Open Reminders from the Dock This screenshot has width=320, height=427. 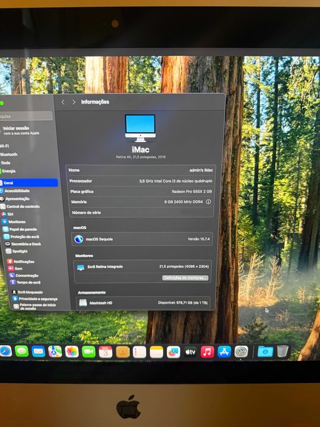[x=140, y=352]
